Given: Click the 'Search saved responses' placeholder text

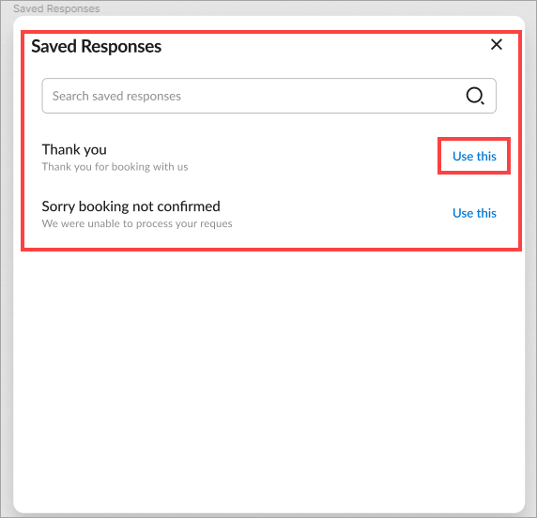Looking at the screenshot, I should (116, 97).
